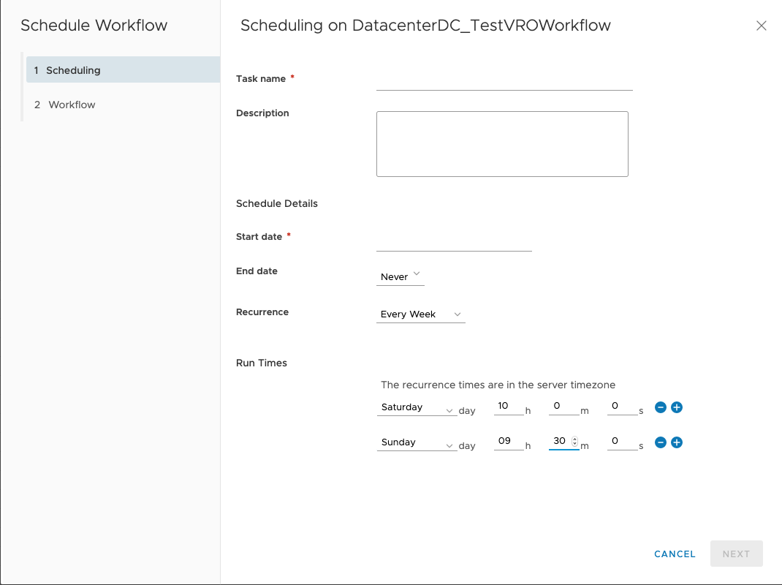Open the End date dropdown
Screen dimensions: 782x585
[401, 276]
